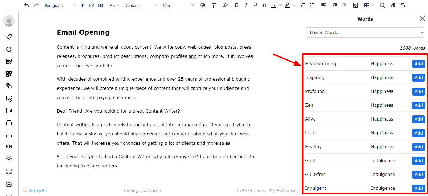Image resolution: width=428 pixels, height=196 pixels.
Task: Open the Paragraph style dropdown
Action: pos(60,5)
